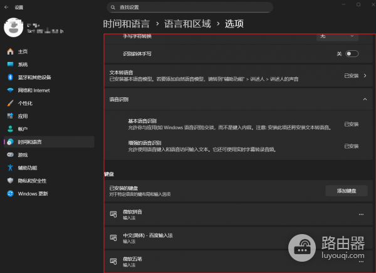Go to 语言和区域 in the breadcrumb
Image resolution: width=376 pixels, height=273 pixels.
pyautogui.click(x=187, y=24)
